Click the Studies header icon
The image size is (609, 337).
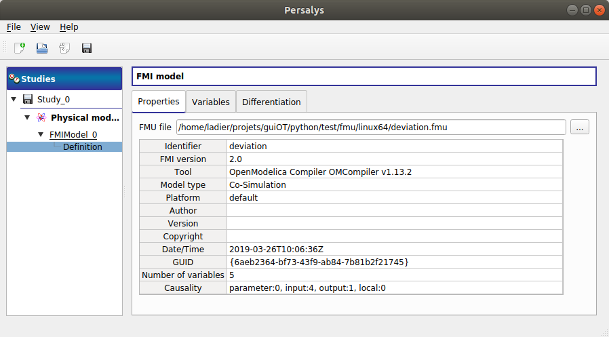pyautogui.click(x=14, y=79)
